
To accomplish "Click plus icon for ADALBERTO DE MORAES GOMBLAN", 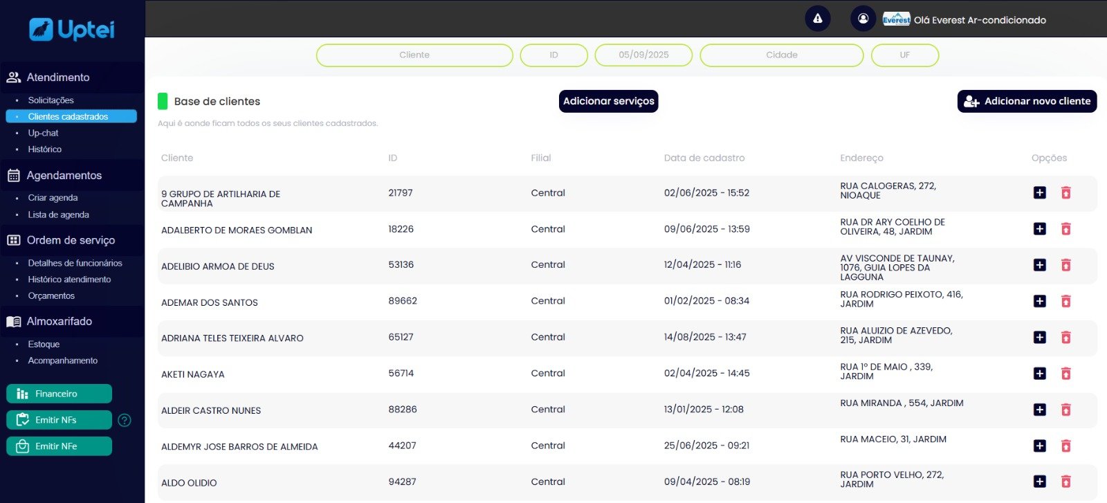I will [1039, 229].
